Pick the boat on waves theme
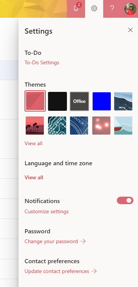This screenshot has height=287, width=138. point(123,126)
